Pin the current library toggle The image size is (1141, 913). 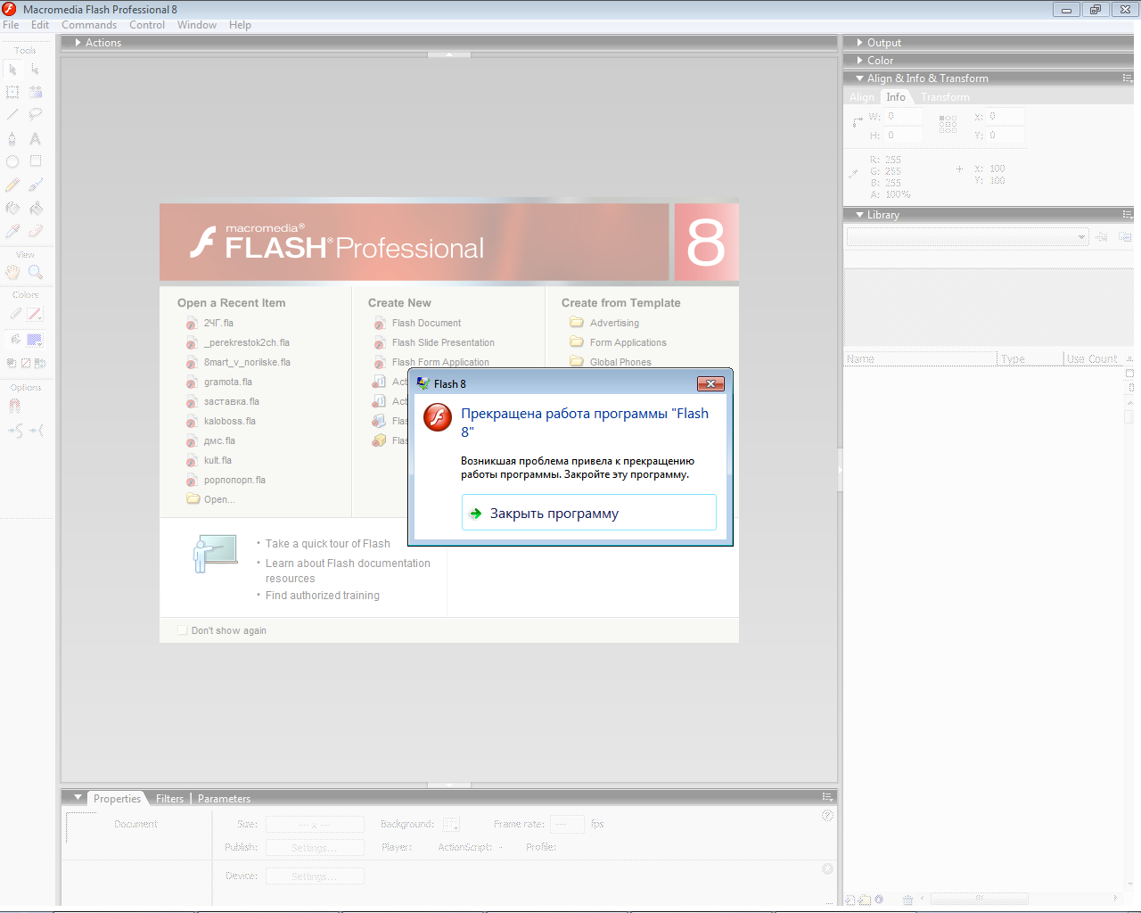click(x=1102, y=236)
